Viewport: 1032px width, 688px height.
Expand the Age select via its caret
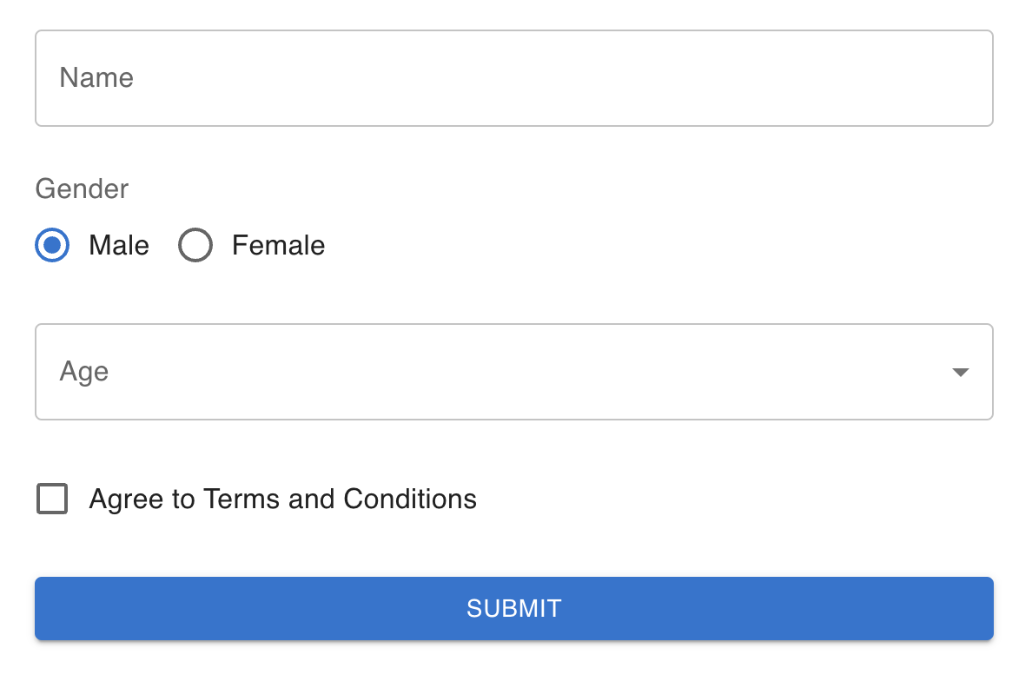point(960,372)
